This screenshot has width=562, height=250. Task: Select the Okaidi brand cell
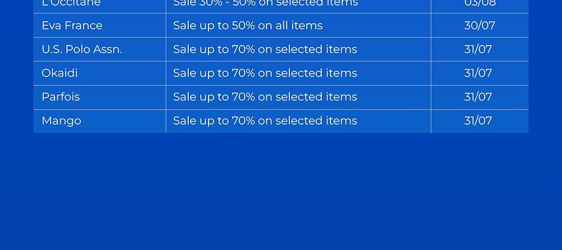(x=60, y=73)
